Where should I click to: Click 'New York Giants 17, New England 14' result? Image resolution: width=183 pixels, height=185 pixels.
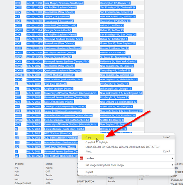[121, 93]
